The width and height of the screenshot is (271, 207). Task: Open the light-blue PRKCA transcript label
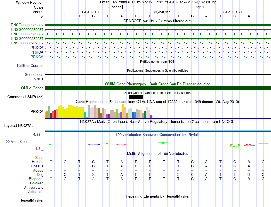(37, 57)
